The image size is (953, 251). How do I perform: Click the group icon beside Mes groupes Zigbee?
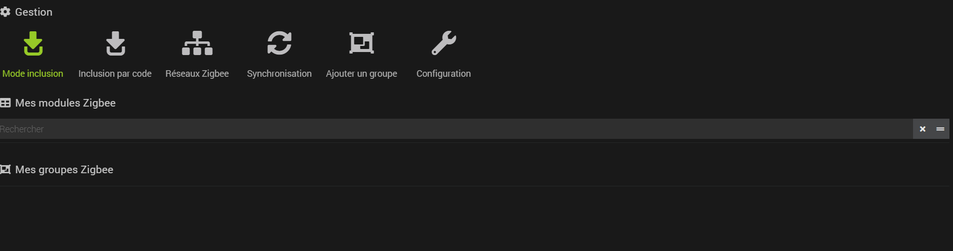tap(6, 170)
